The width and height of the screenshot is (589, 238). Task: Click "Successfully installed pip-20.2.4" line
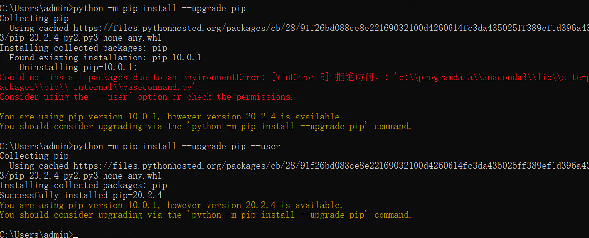click(x=81, y=195)
